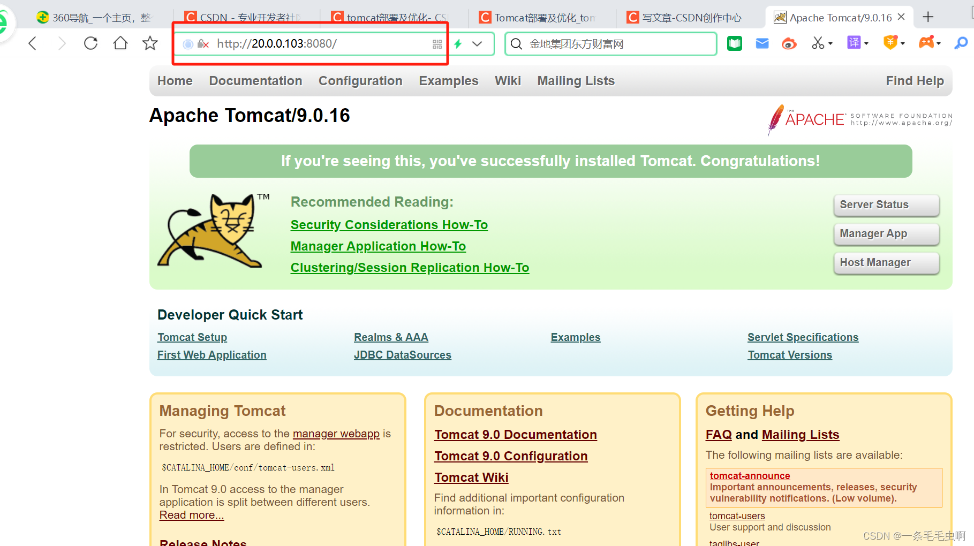Click the scissors screenshot tool icon
974x546 pixels.
click(818, 43)
